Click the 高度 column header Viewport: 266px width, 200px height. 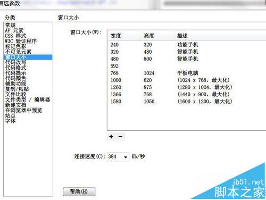[157, 36]
